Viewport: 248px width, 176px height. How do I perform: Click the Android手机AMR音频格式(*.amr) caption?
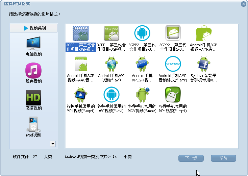173,78
